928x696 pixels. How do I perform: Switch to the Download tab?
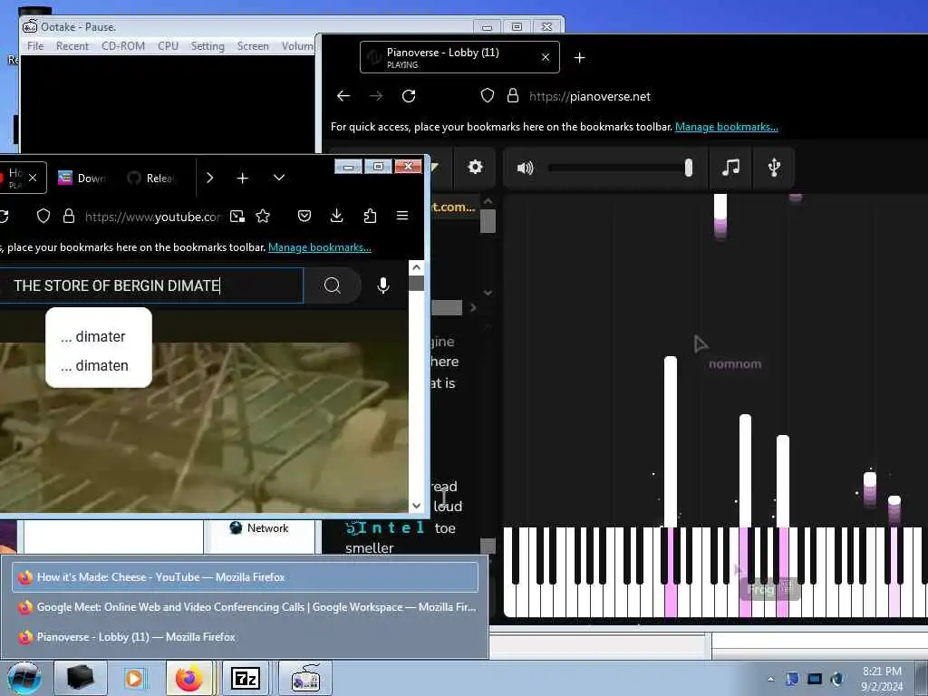pyautogui.click(x=82, y=179)
